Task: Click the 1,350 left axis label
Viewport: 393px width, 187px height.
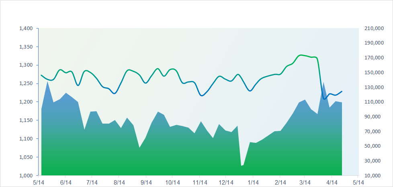Action: coord(25,47)
